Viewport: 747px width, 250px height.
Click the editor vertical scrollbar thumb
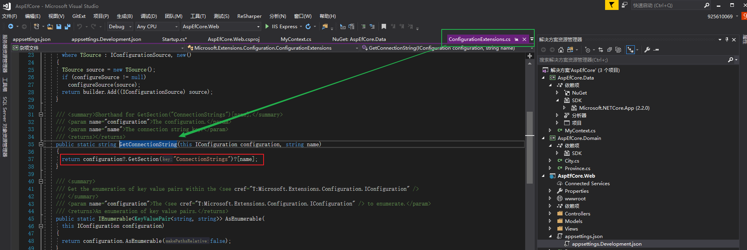click(530, 147)
